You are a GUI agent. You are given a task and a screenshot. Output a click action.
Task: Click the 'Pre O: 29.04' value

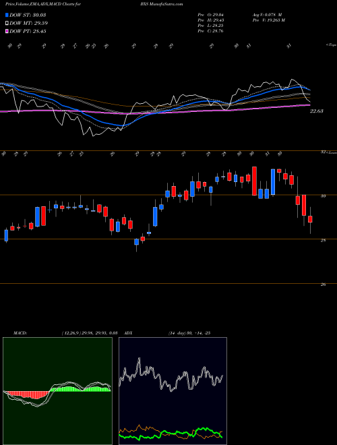(210, 15)
